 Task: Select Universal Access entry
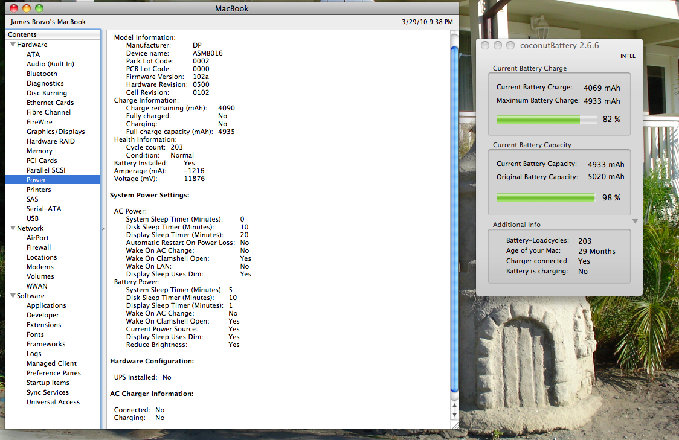click(53, 402)
